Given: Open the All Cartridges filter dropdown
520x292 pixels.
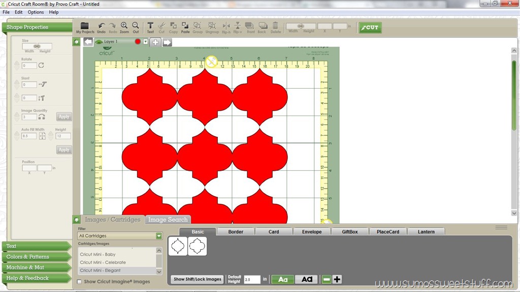Looking at the screenshot, I should click(159, 236).
